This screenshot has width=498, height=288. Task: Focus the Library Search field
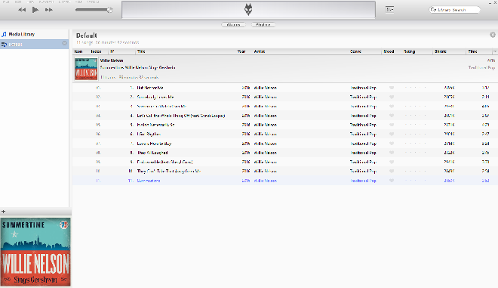pos(454,10)
